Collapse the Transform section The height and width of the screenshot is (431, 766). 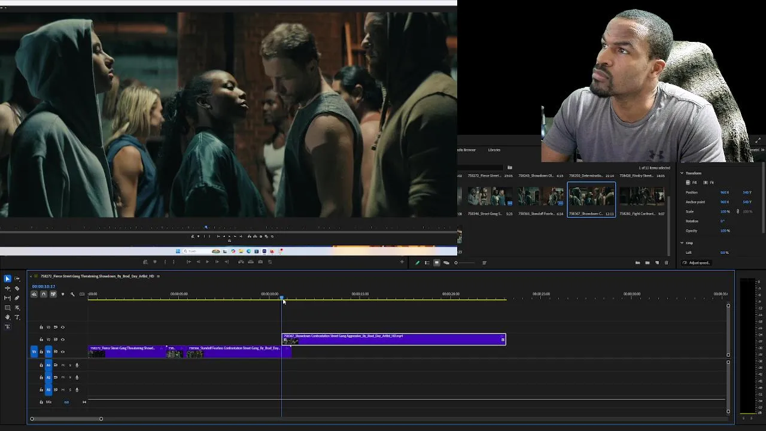(x=682, y=173)
